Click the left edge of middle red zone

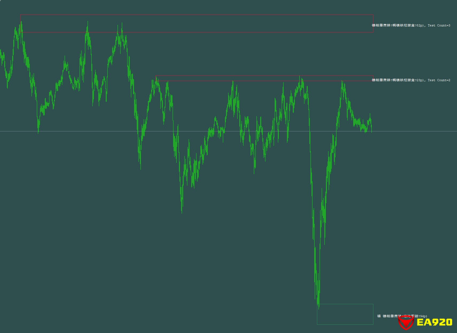156,78
